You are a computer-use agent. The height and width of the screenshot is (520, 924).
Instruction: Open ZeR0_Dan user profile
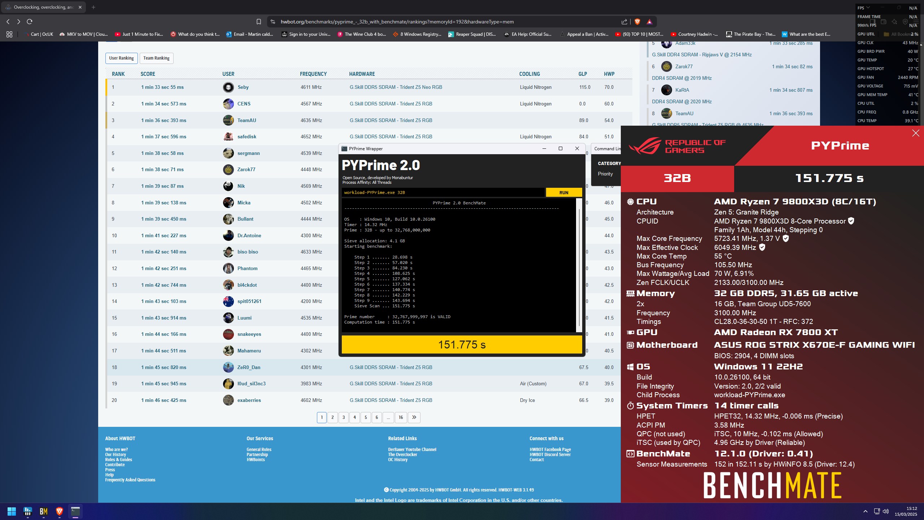pos(249,368)
